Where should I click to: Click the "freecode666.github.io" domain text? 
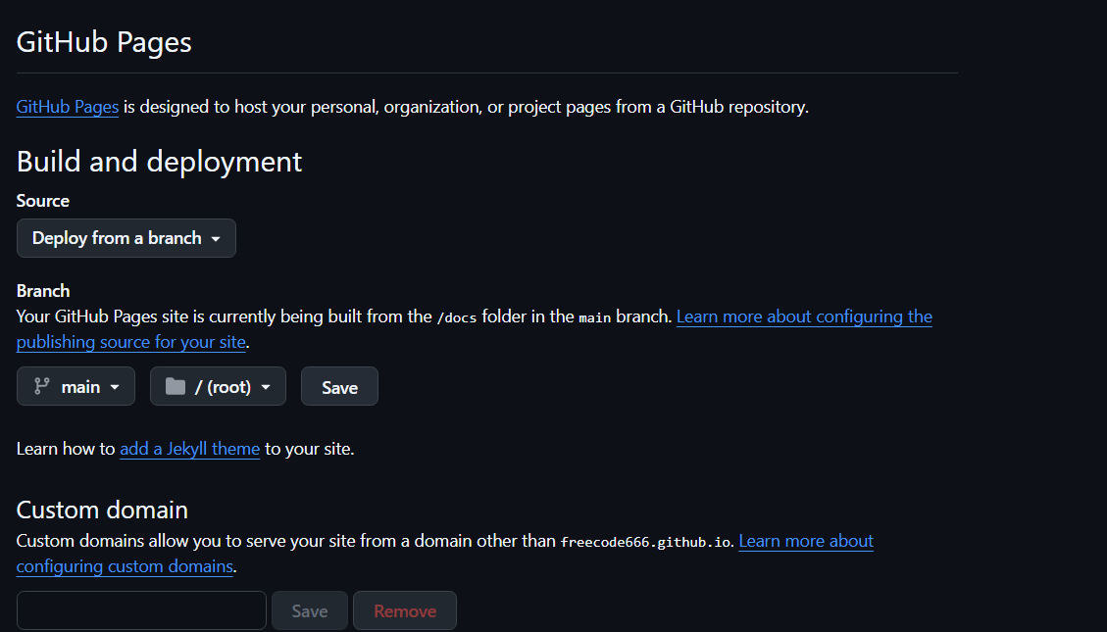[645, 542]
